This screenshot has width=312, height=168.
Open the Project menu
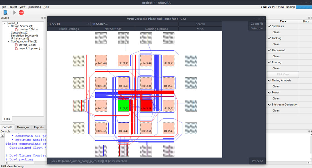click(x=13, y=7)
